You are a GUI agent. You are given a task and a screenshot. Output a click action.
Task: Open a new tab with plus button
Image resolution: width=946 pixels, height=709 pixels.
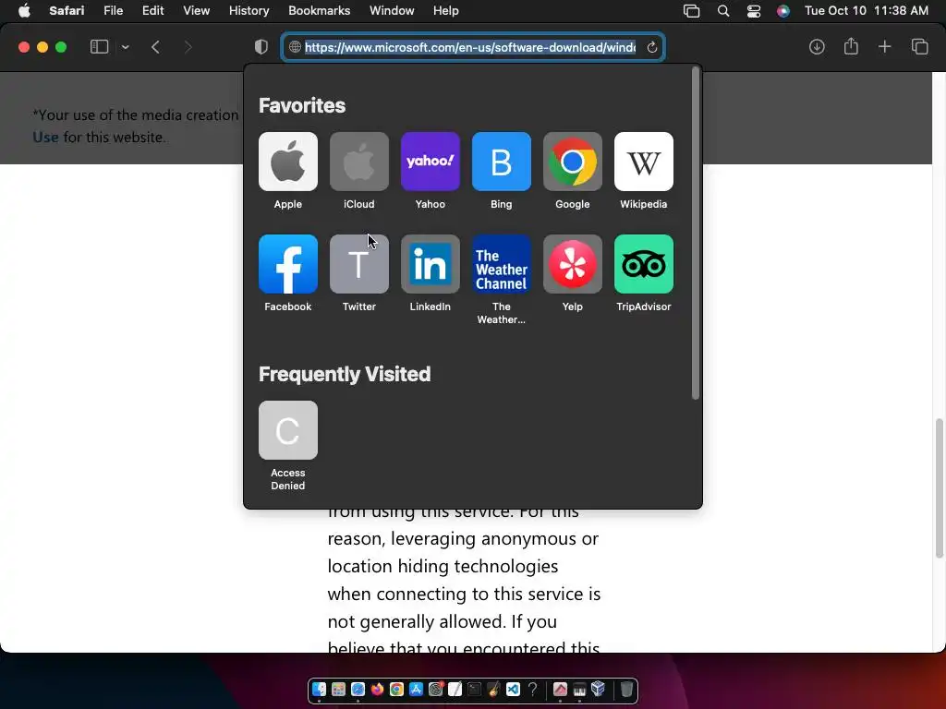point(884,46)
